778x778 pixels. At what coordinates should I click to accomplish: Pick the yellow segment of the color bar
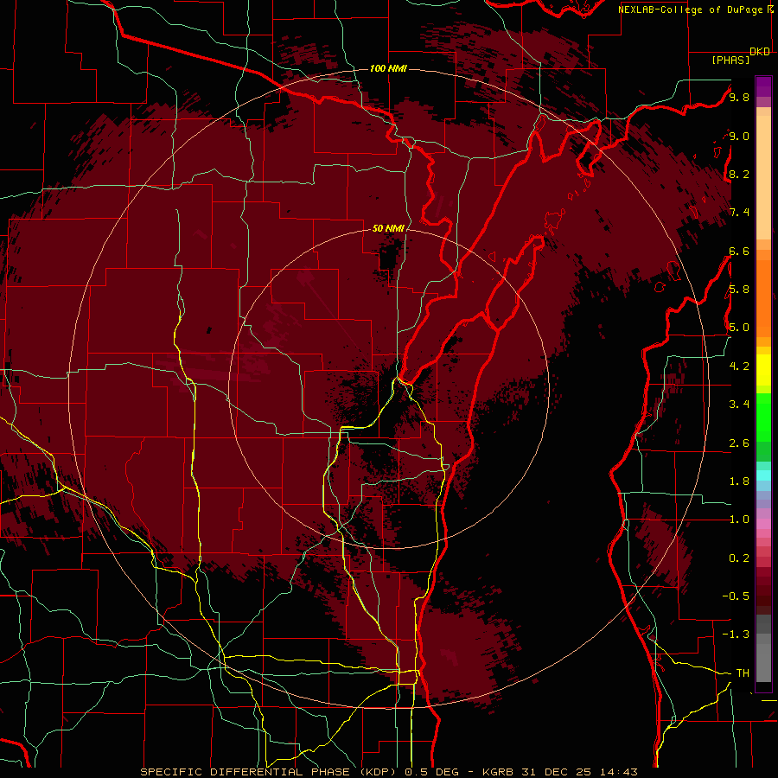coord(763,370)
